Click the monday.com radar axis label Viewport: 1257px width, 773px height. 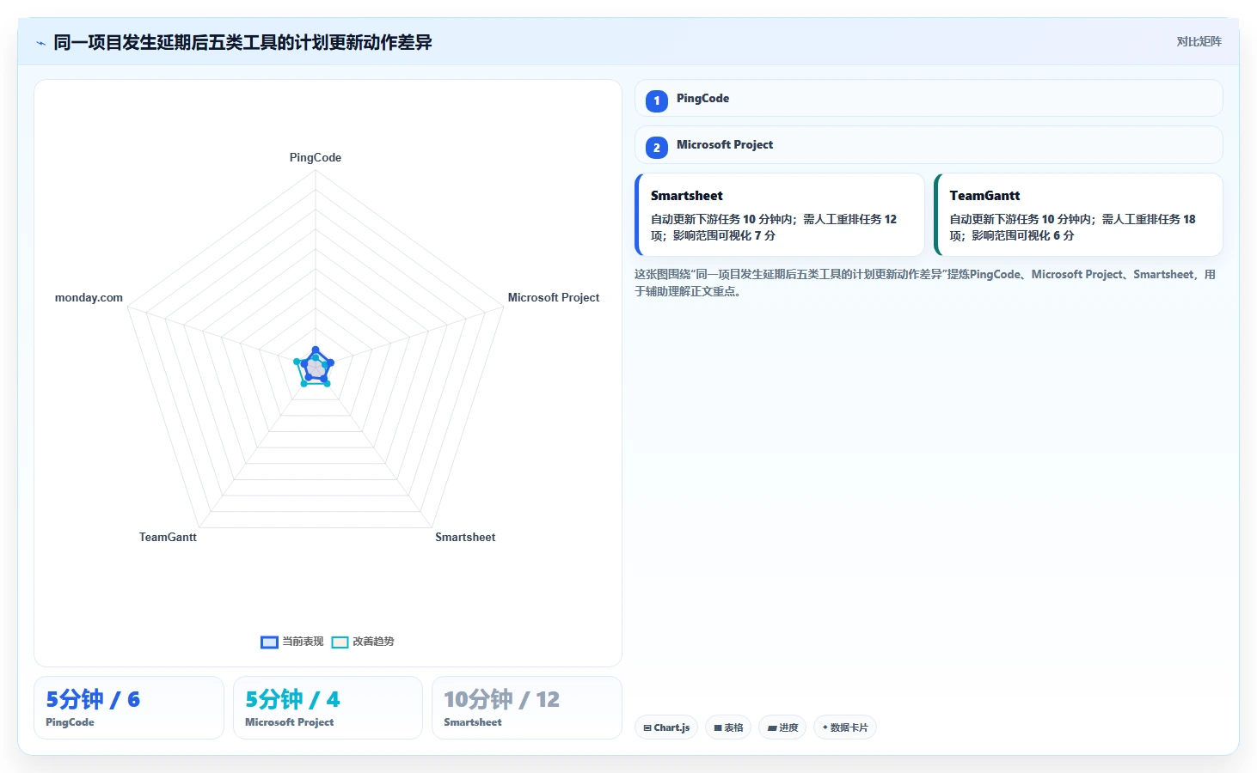coord(89,297)
